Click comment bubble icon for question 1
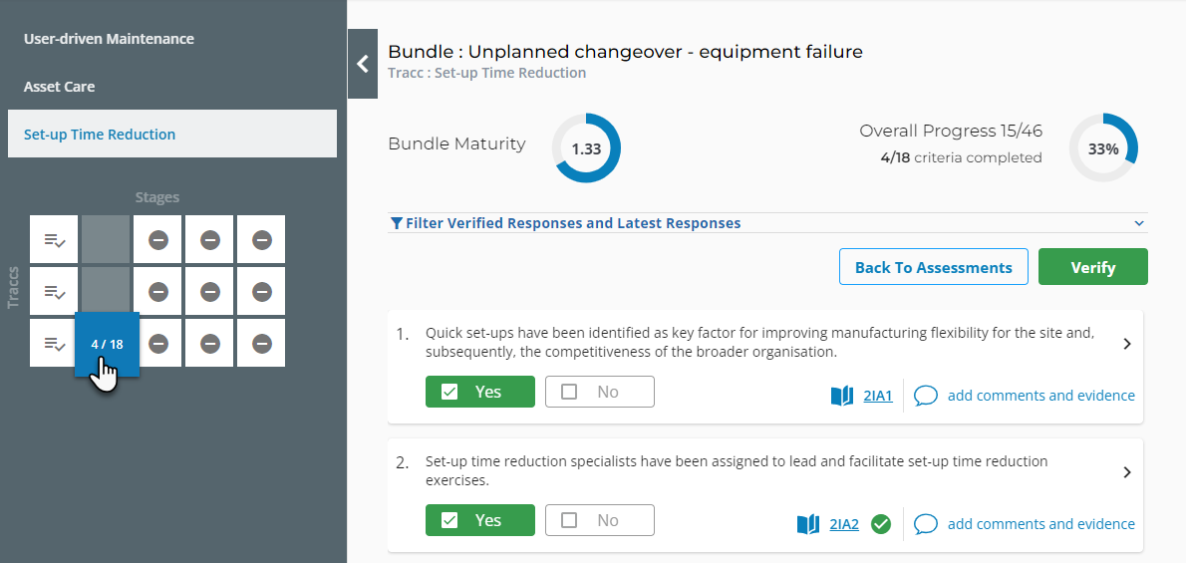Image resolution: width=1186 pixels, height=563 pixels. 926,396
